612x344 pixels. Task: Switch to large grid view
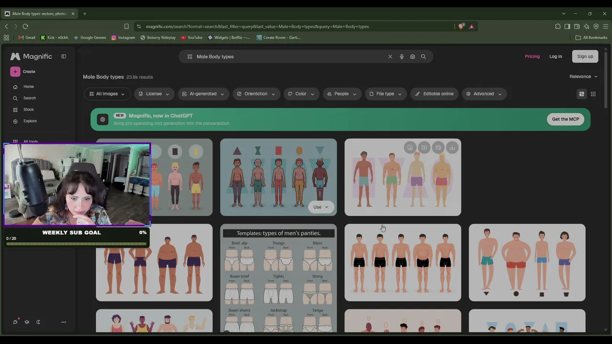tap(581, 94)
